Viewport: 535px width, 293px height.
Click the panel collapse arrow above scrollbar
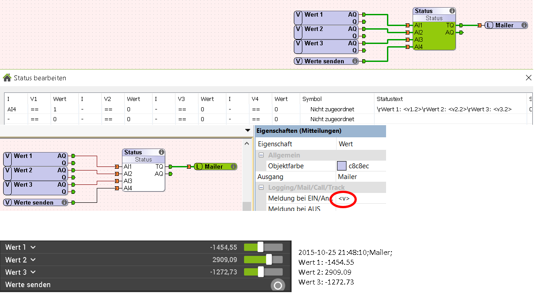[247, 131]
